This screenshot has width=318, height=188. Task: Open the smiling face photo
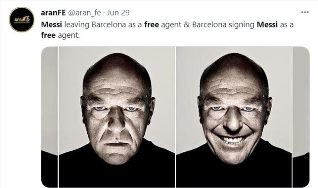pos(233,117)
